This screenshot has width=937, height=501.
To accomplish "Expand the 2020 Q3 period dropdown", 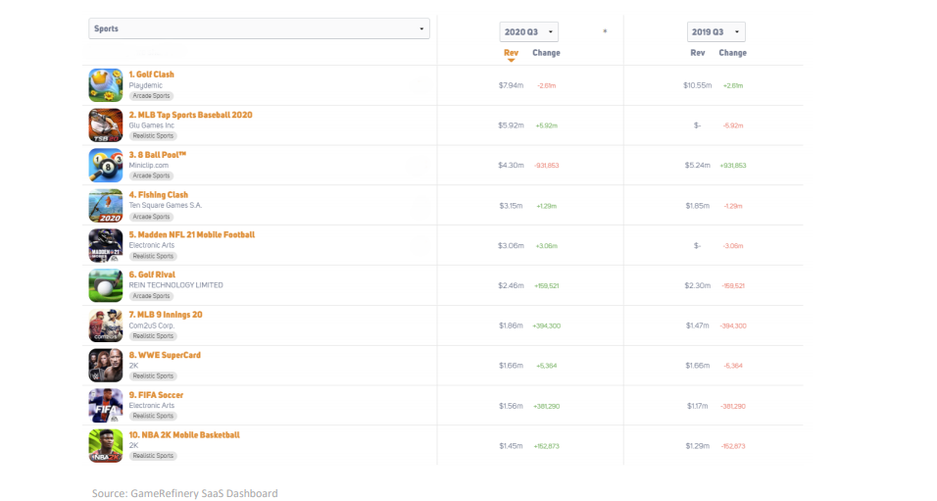I will [529, 32].
